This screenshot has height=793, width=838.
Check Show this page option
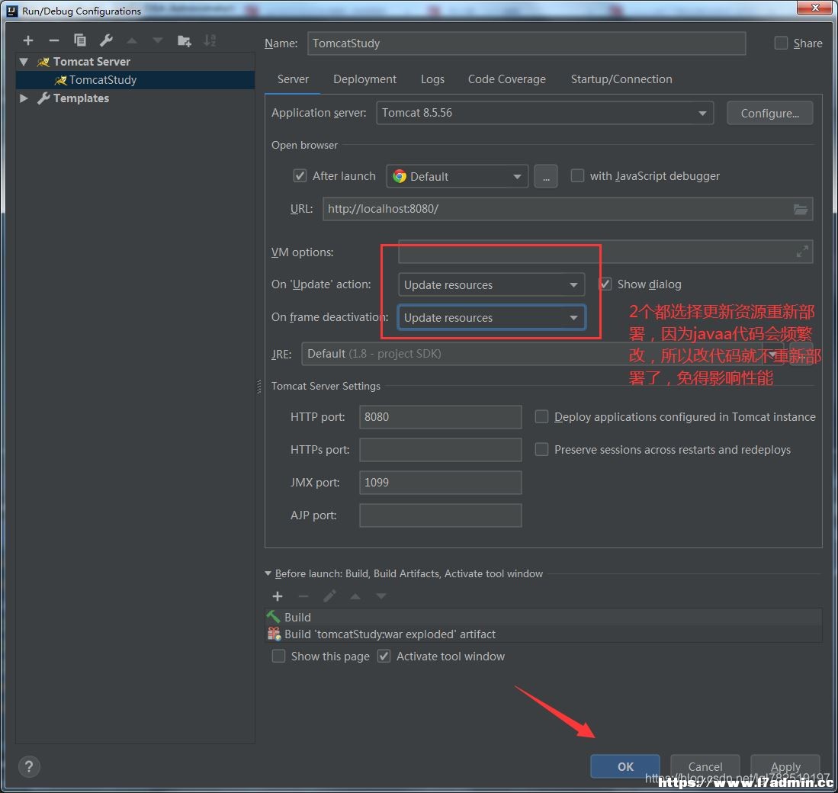278,656
